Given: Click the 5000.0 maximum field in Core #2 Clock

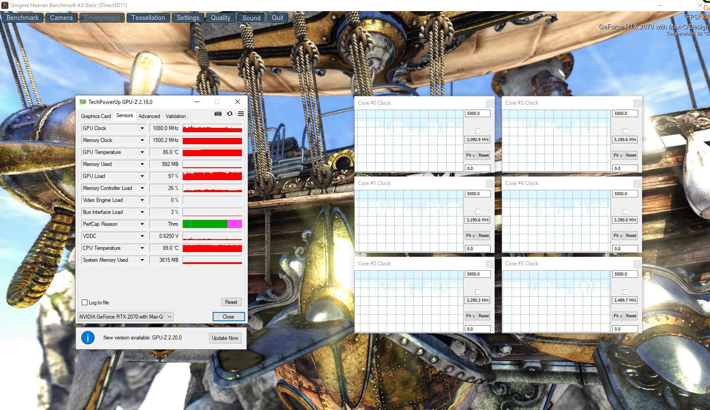Looking at the screenshot, I should pos(478,274).
